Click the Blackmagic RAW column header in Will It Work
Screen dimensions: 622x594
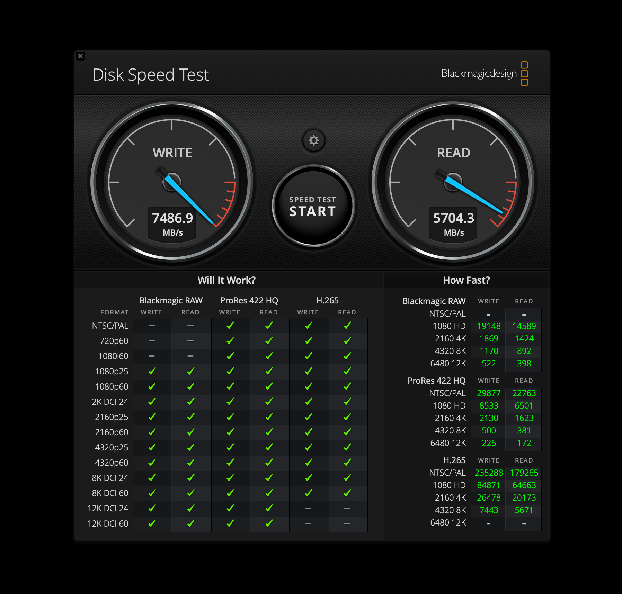tap(171, 300)
